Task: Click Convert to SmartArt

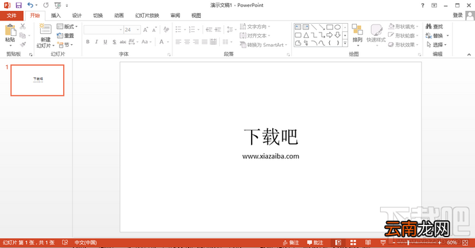Action: [263, 45]
